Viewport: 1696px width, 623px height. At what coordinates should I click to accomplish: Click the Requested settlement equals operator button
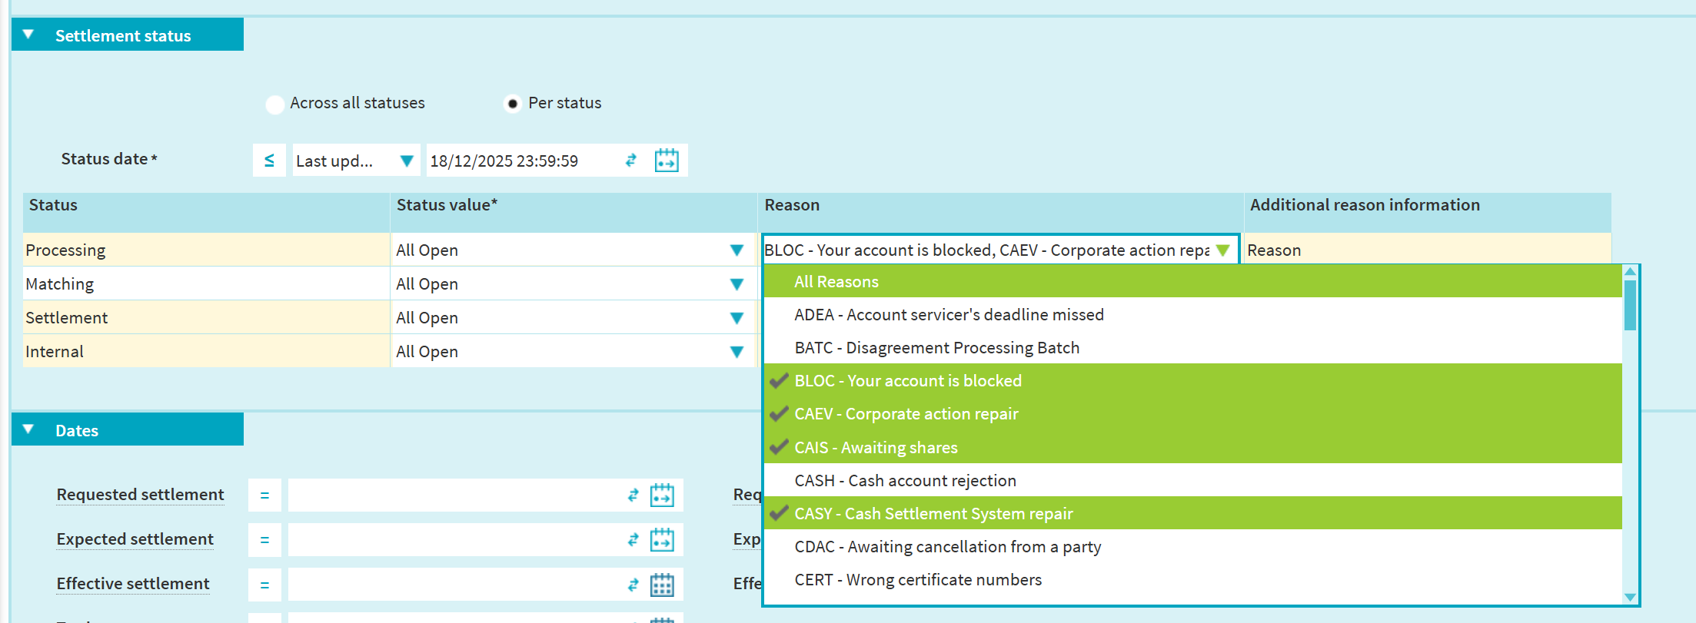(264, 495)
